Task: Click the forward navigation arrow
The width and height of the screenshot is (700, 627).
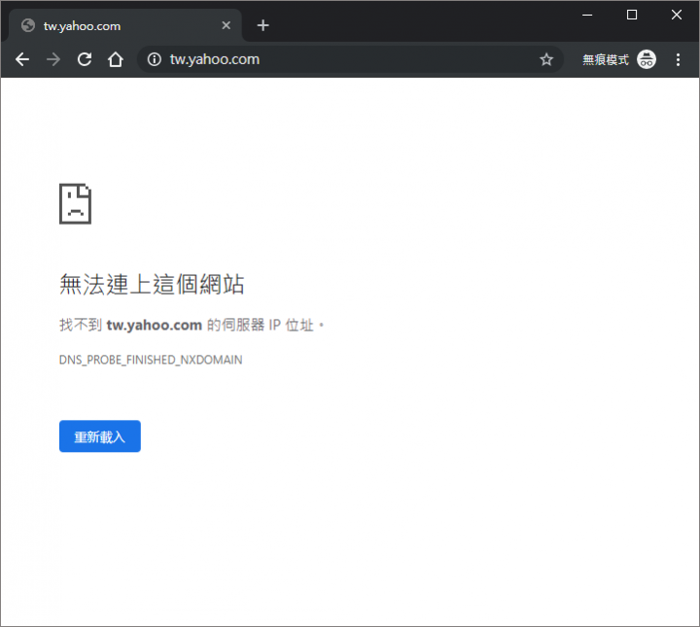Action: click(x=53, y=59)
